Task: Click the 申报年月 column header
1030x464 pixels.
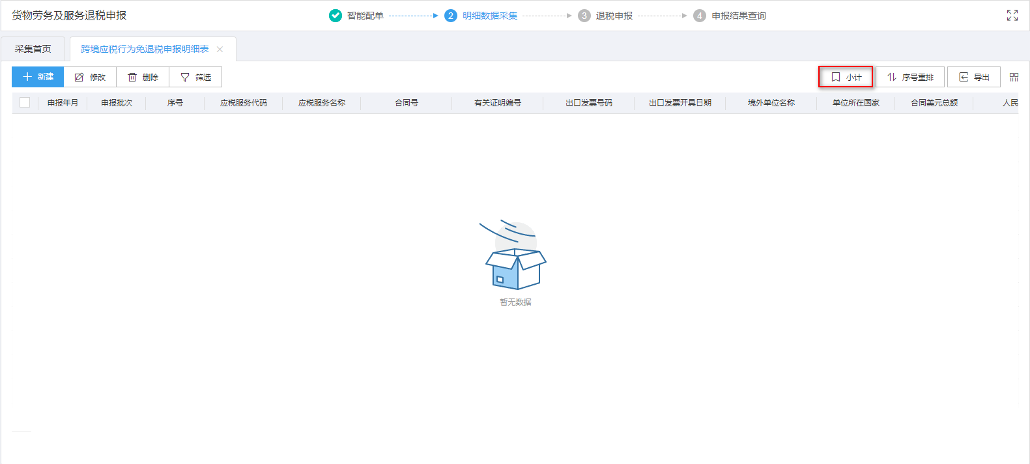Action: click(63, 103)
